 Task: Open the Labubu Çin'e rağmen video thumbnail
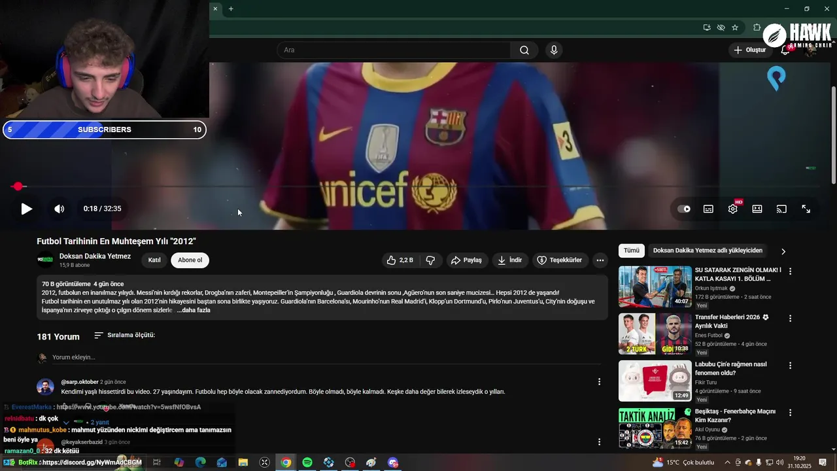pos(655,381)
